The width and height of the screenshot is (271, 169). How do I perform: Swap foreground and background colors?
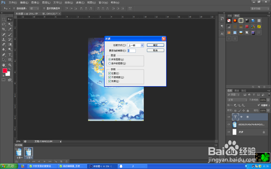coord(9,69)
